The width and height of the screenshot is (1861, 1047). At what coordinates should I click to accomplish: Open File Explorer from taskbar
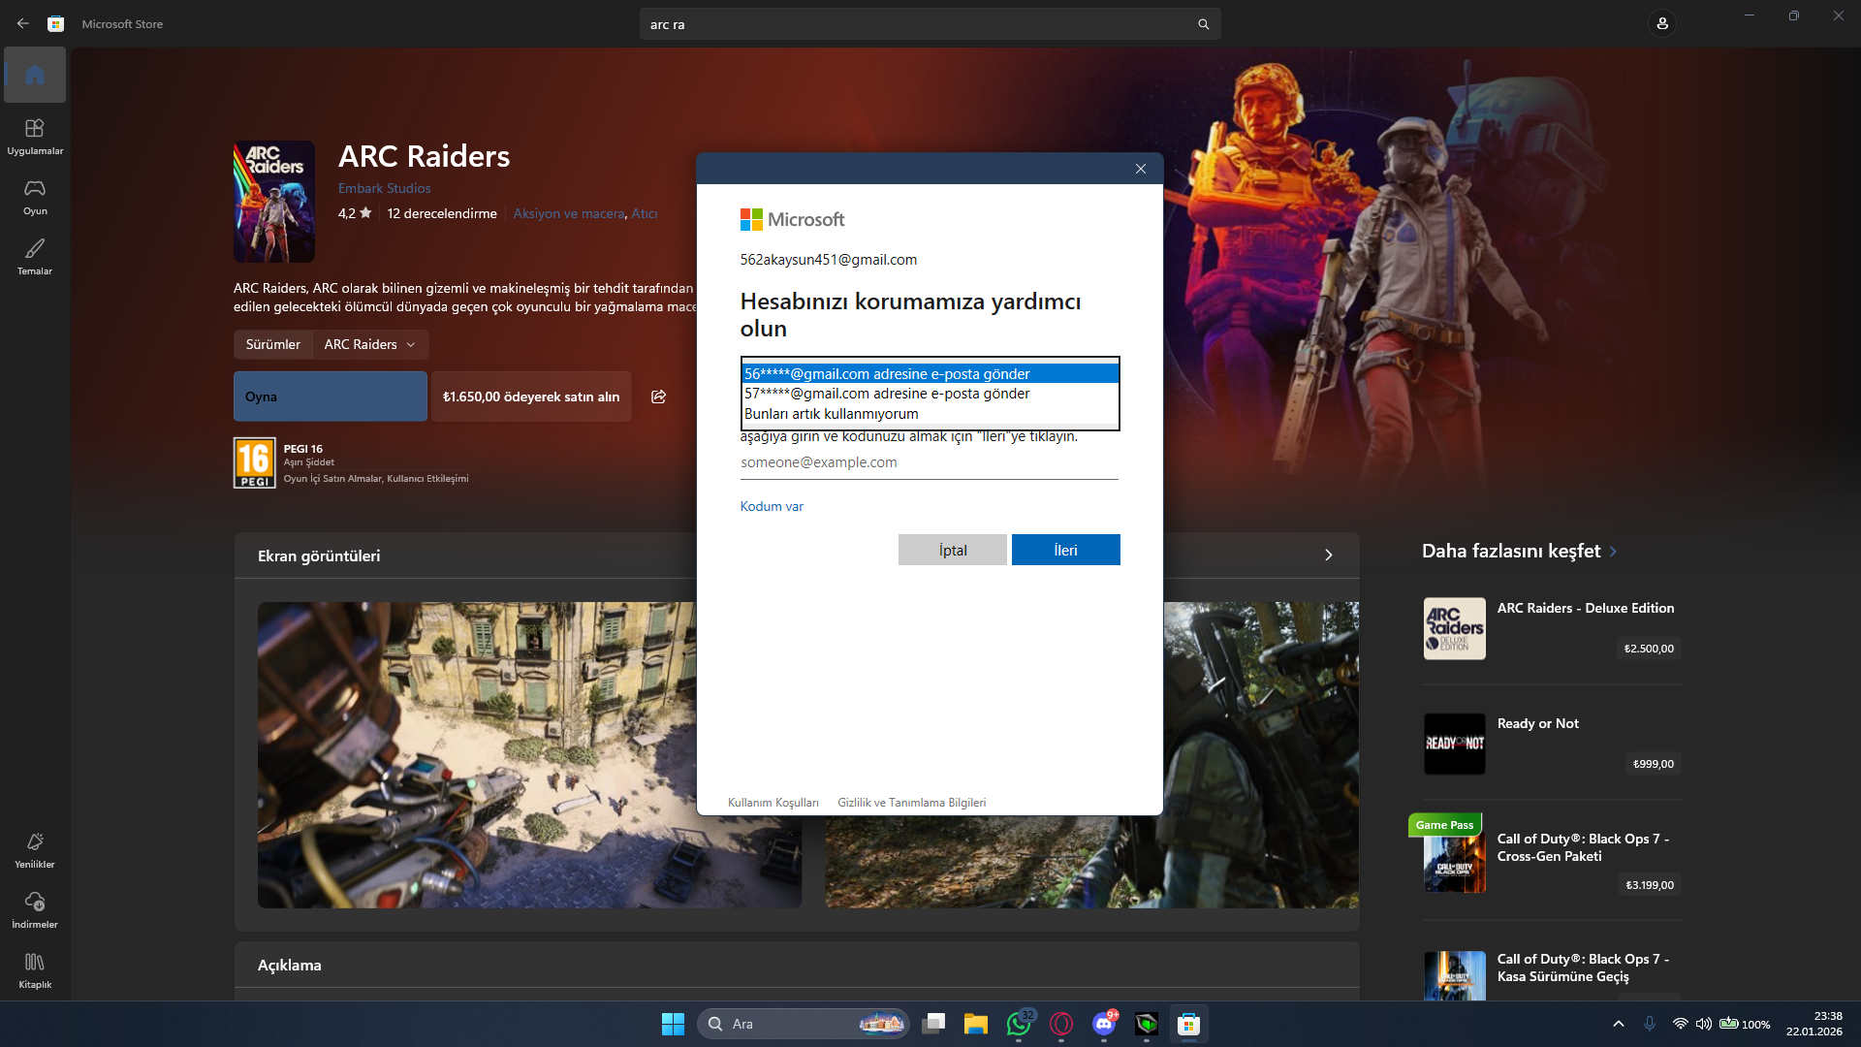[x=975, y=1024]
